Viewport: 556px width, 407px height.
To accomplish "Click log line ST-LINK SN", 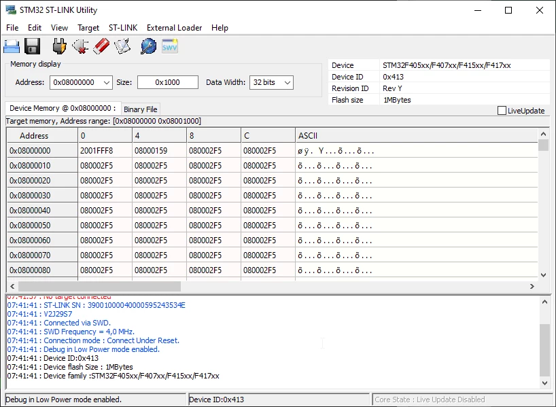I will pos(96,305).
